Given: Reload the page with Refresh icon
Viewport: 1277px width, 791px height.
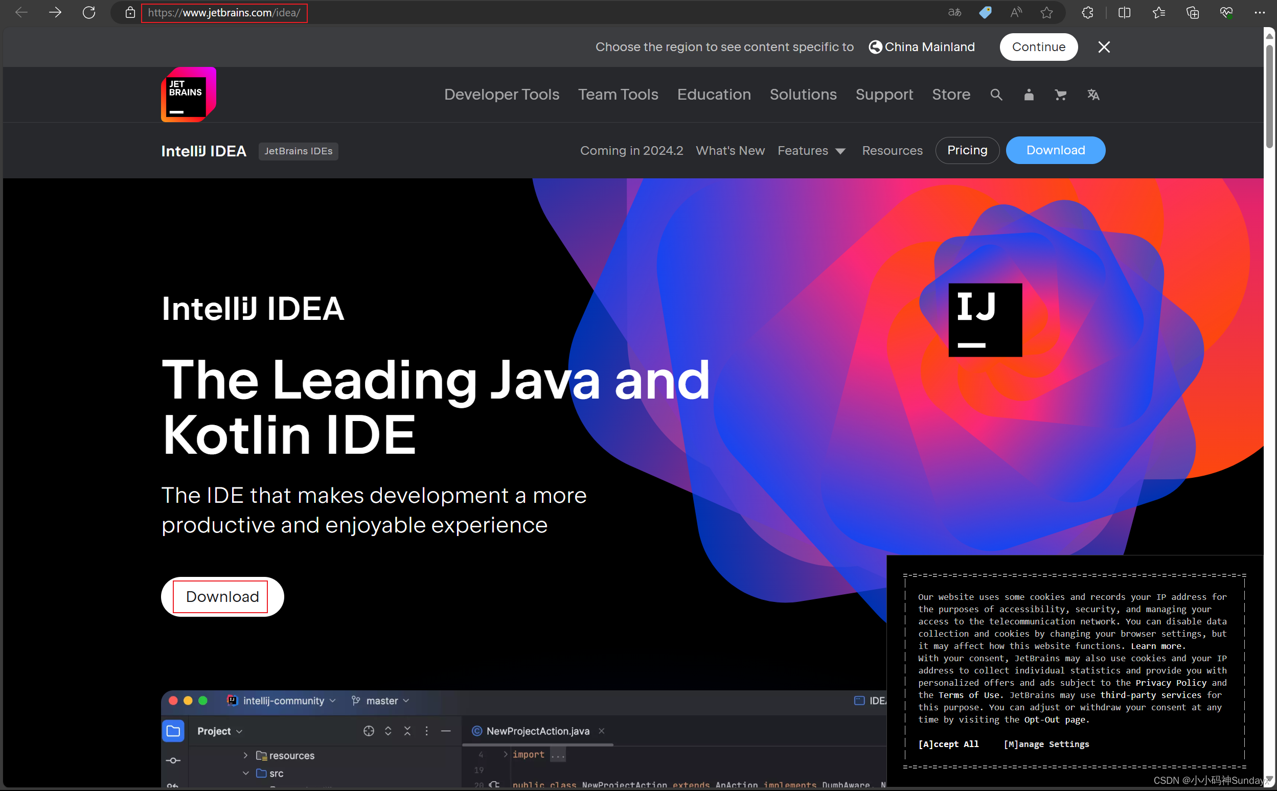Looking at the screenshot, I should click(89, 13).
